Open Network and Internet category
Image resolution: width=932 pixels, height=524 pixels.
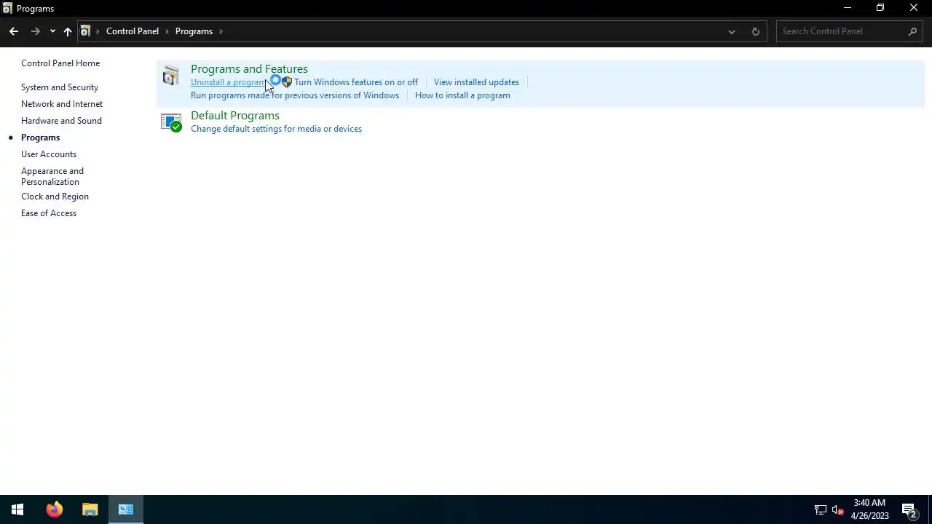pyautogui.click(x=62, y=104)
